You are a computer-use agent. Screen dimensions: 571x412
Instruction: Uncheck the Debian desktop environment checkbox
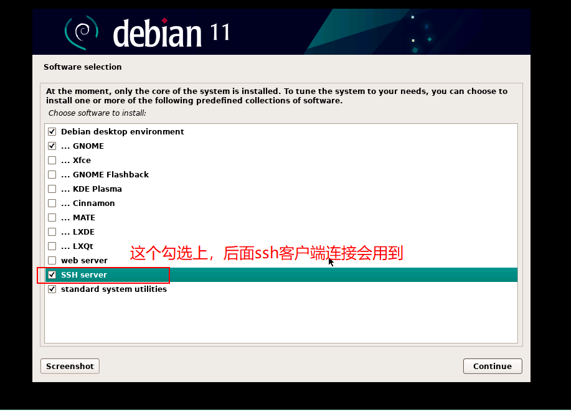pos(52,131)
